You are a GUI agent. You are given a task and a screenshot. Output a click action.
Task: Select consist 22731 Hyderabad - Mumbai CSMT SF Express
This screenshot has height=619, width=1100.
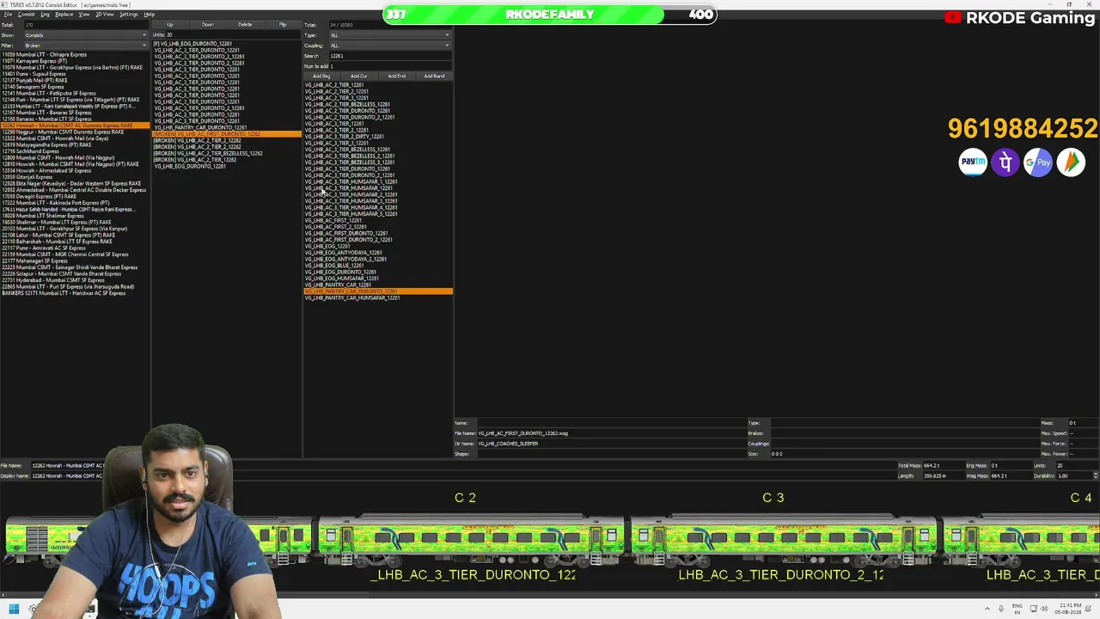76,280
